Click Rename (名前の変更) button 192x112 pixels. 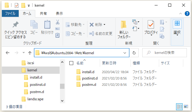click(101, 33)
